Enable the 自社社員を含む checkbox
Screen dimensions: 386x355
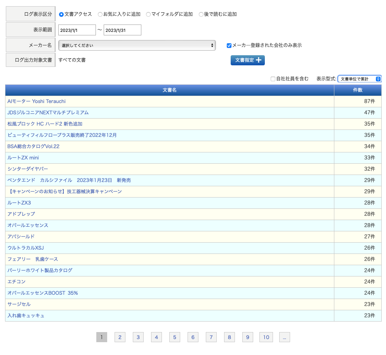pos(273,79)
